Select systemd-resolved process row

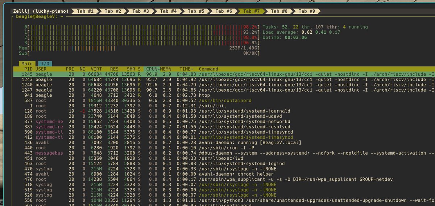pyautogui.click(x=224, y=127)
